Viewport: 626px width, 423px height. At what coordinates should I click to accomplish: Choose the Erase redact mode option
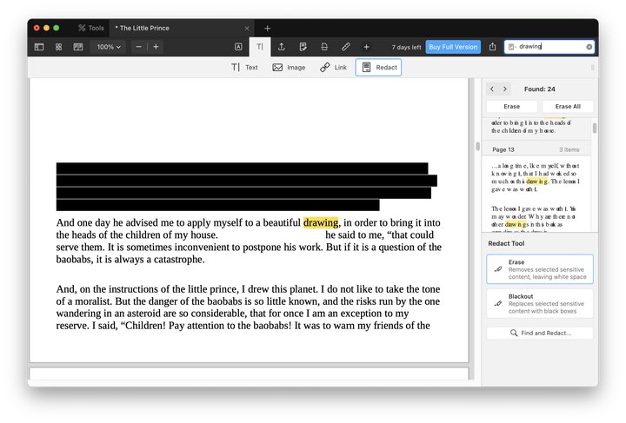(x=540, y=269)
